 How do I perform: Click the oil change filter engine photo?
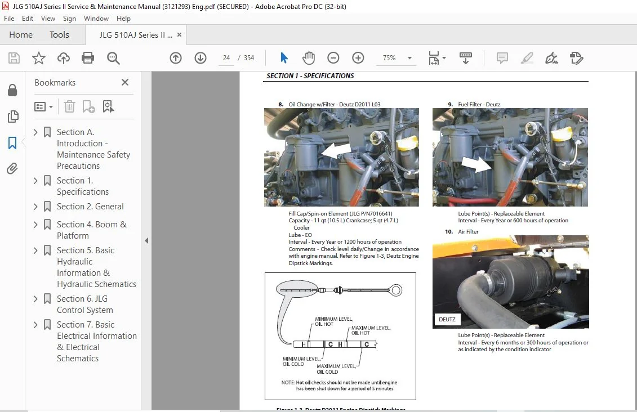pyautogui.click(x=341, y=158)
